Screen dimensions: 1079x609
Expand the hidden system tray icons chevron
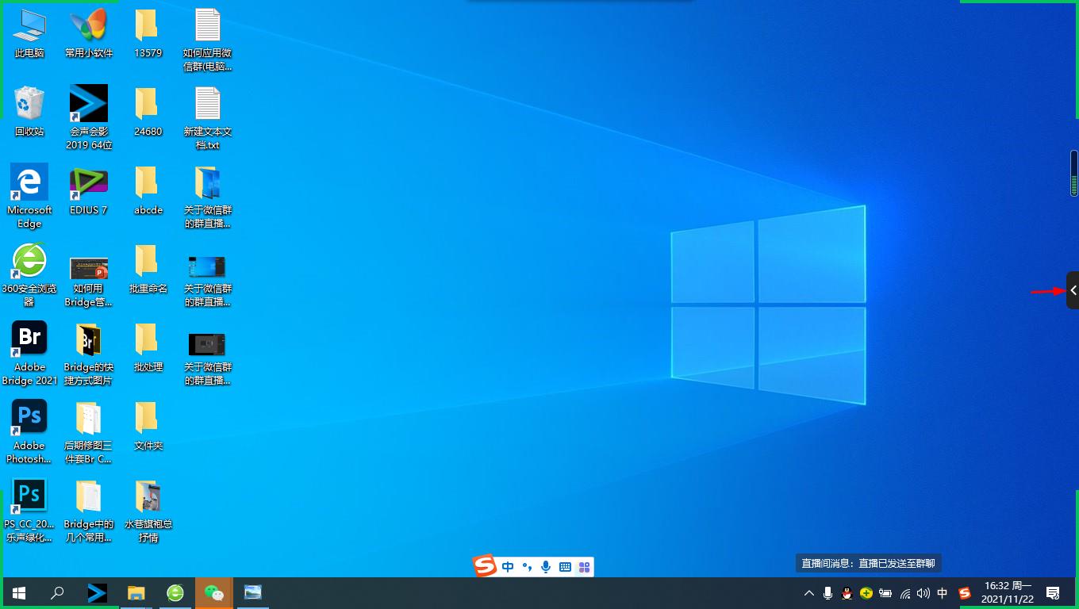pyautogui.click(x=809, y=593)
